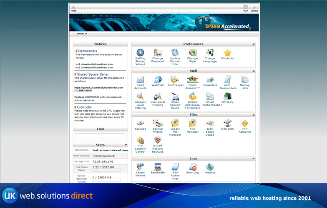Open the Awstats log viewer
This screenshot has height=208, width=327.
coord(210,167)
